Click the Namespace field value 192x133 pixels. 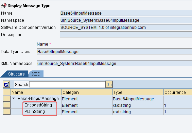126,20
